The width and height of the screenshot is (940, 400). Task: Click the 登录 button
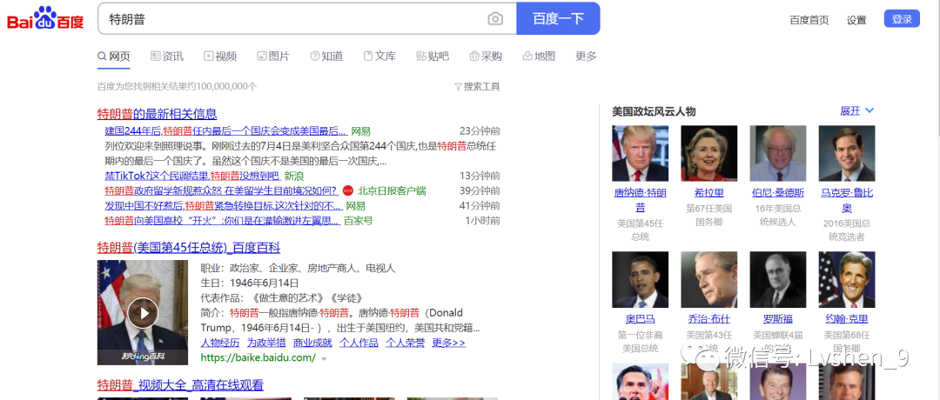[902, 19]
